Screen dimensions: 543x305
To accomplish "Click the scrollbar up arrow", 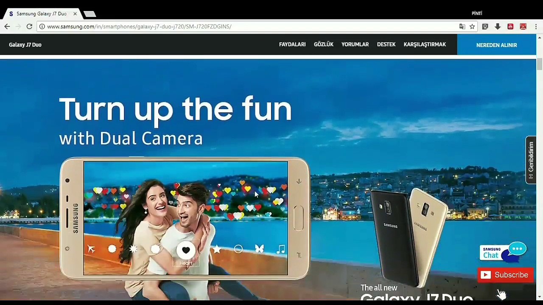I will coord(540,38).
